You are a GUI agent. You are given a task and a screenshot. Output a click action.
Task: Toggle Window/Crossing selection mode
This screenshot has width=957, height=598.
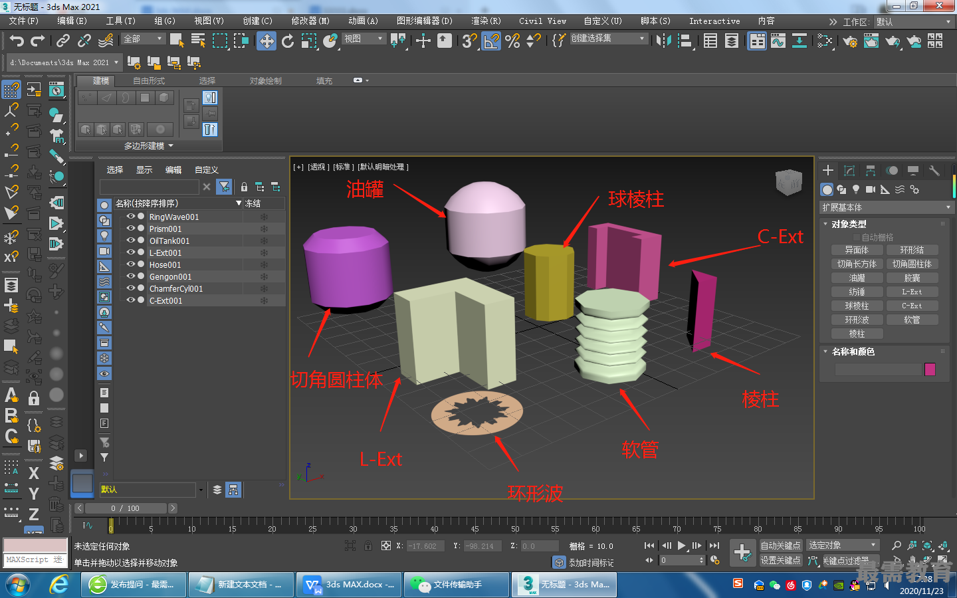click(241, 41)
